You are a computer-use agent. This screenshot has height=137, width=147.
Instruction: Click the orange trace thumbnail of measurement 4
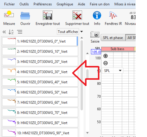point(9,72)
